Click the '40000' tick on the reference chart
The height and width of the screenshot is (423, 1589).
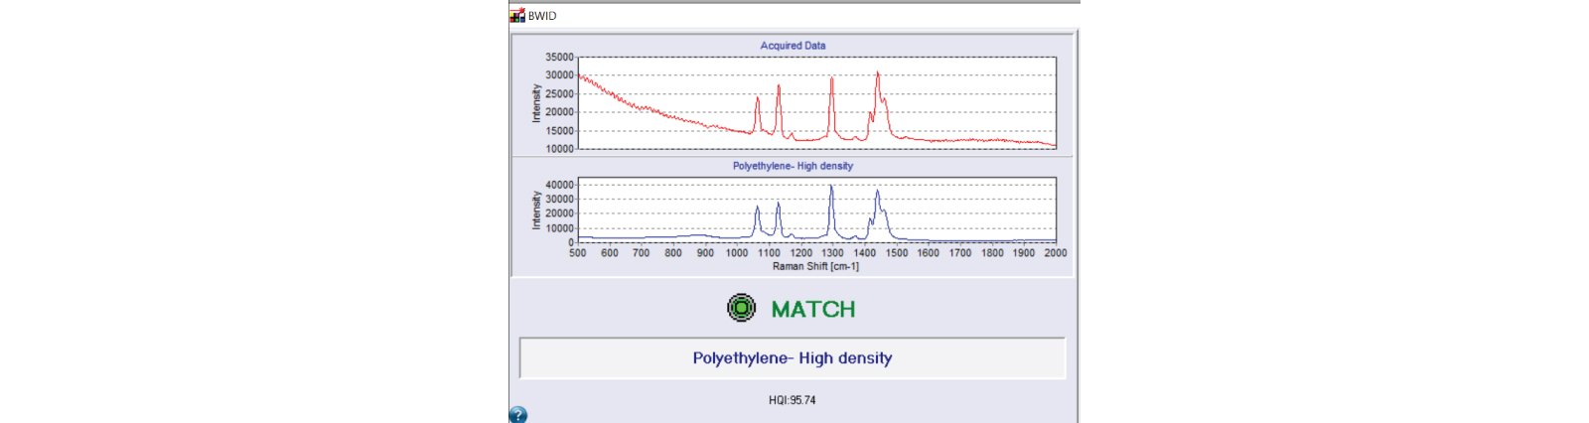tap(559, 185)
